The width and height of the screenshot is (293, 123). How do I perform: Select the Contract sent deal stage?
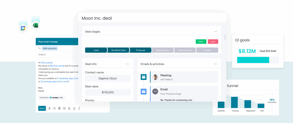coord(185,50)
